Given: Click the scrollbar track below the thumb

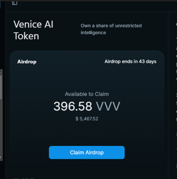Looking at the screenshot, I should pos(1,127).
